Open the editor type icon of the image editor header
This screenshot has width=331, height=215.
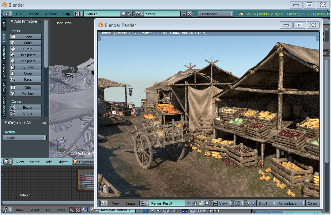pos(103,203)
